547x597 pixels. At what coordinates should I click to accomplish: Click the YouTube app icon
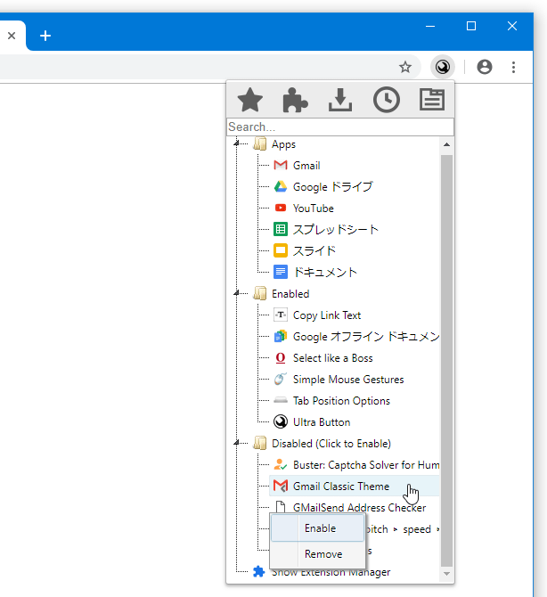(x=281, y=208)
